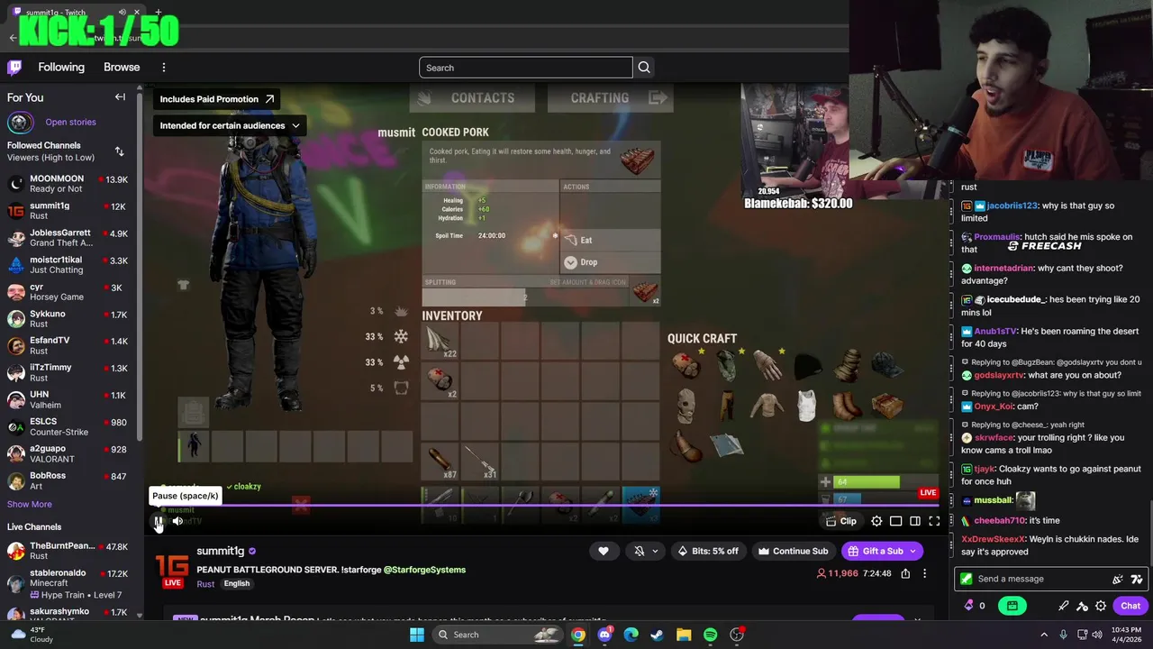This screenshot has height=649, width=1153.
Task: Open notification options dropdown arrow
Action: 655,551
